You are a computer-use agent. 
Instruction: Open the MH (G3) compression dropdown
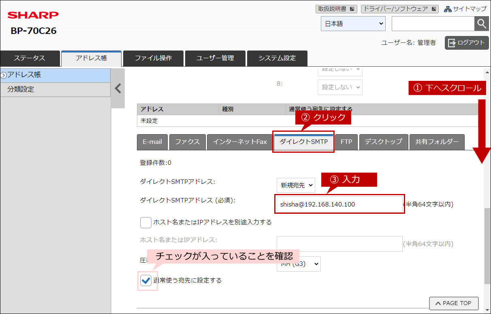299,264
